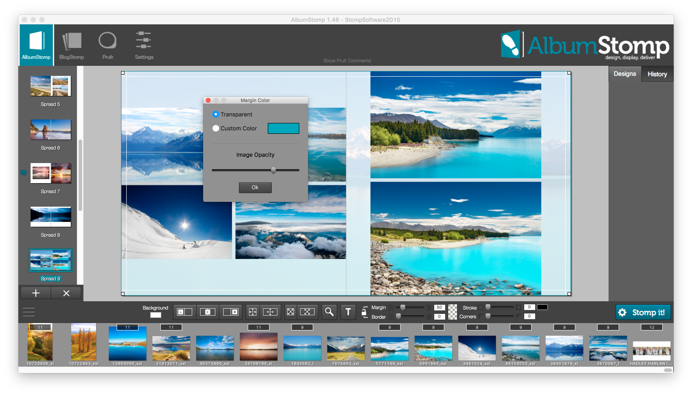Toggle the margin/border padlock icon
The height and width of the screenshot is (395, 692).
(x=364, y=312)
